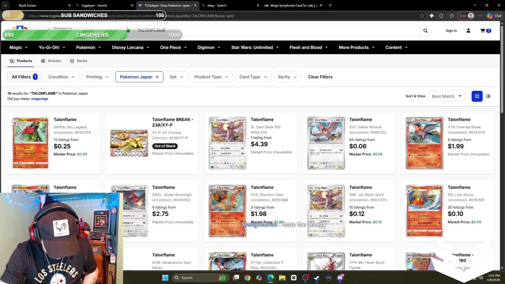
Task: Open the Sky Legend Talonflame card image
Action: pyautogui.click(x=30, y=143)
